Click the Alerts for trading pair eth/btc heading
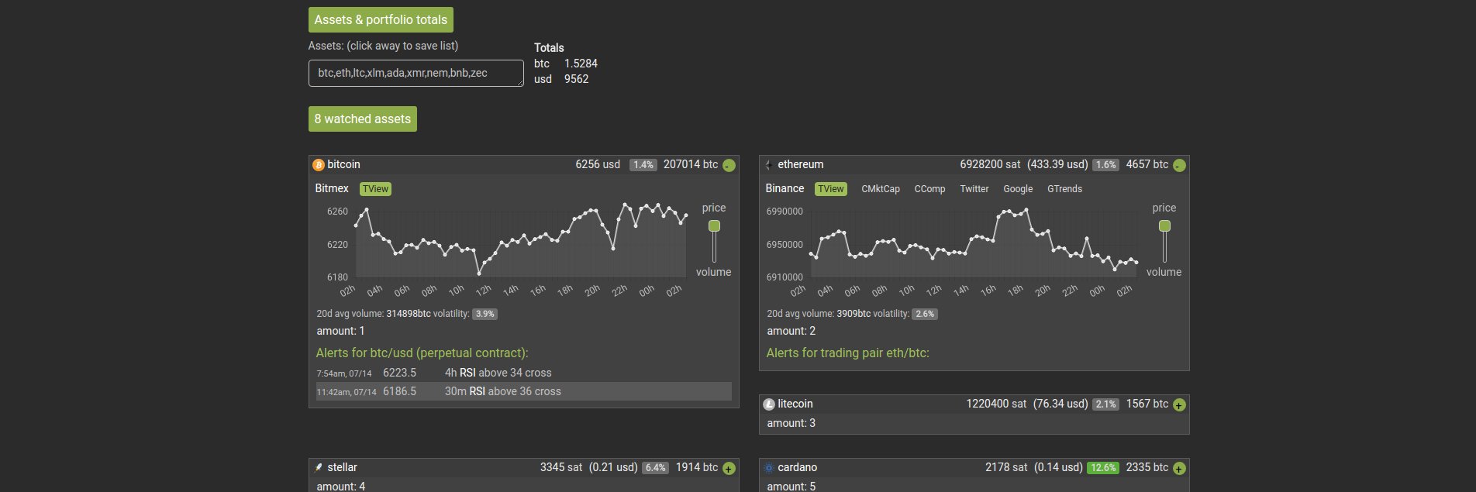1476x492 pixels. pos(847,353)
